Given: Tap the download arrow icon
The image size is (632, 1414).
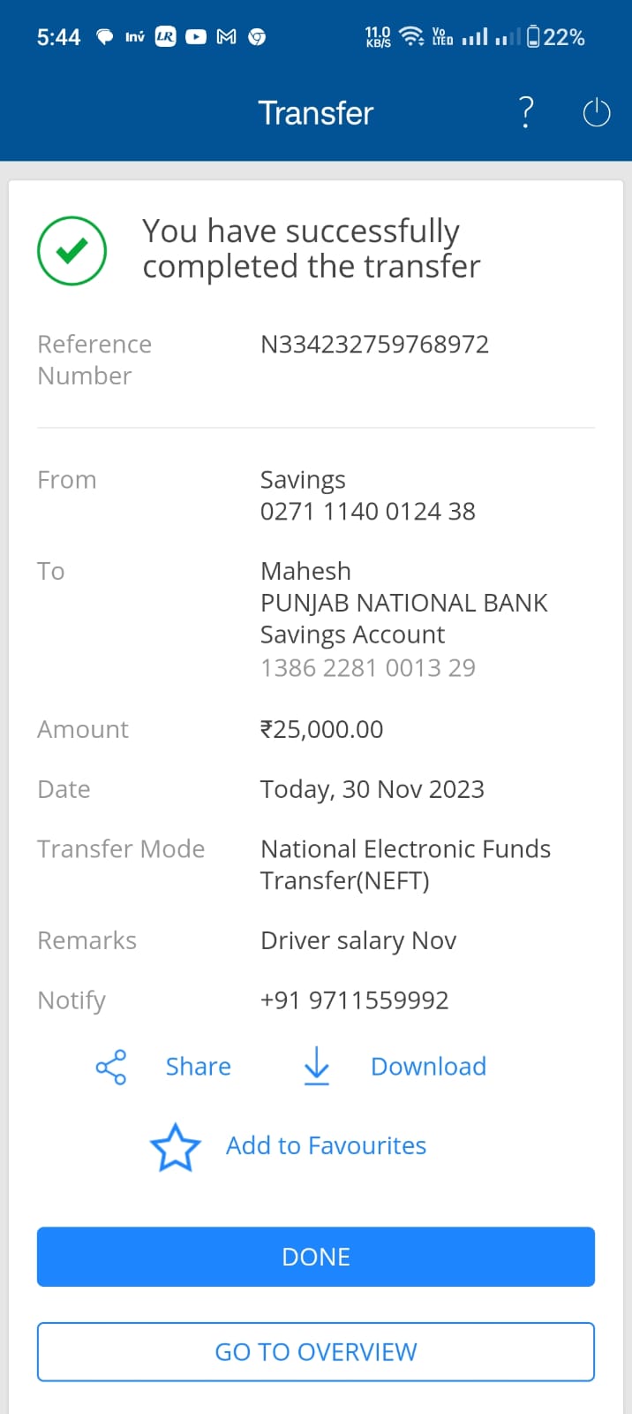Looking at the screenshot, I should (x=316, y=1067).
